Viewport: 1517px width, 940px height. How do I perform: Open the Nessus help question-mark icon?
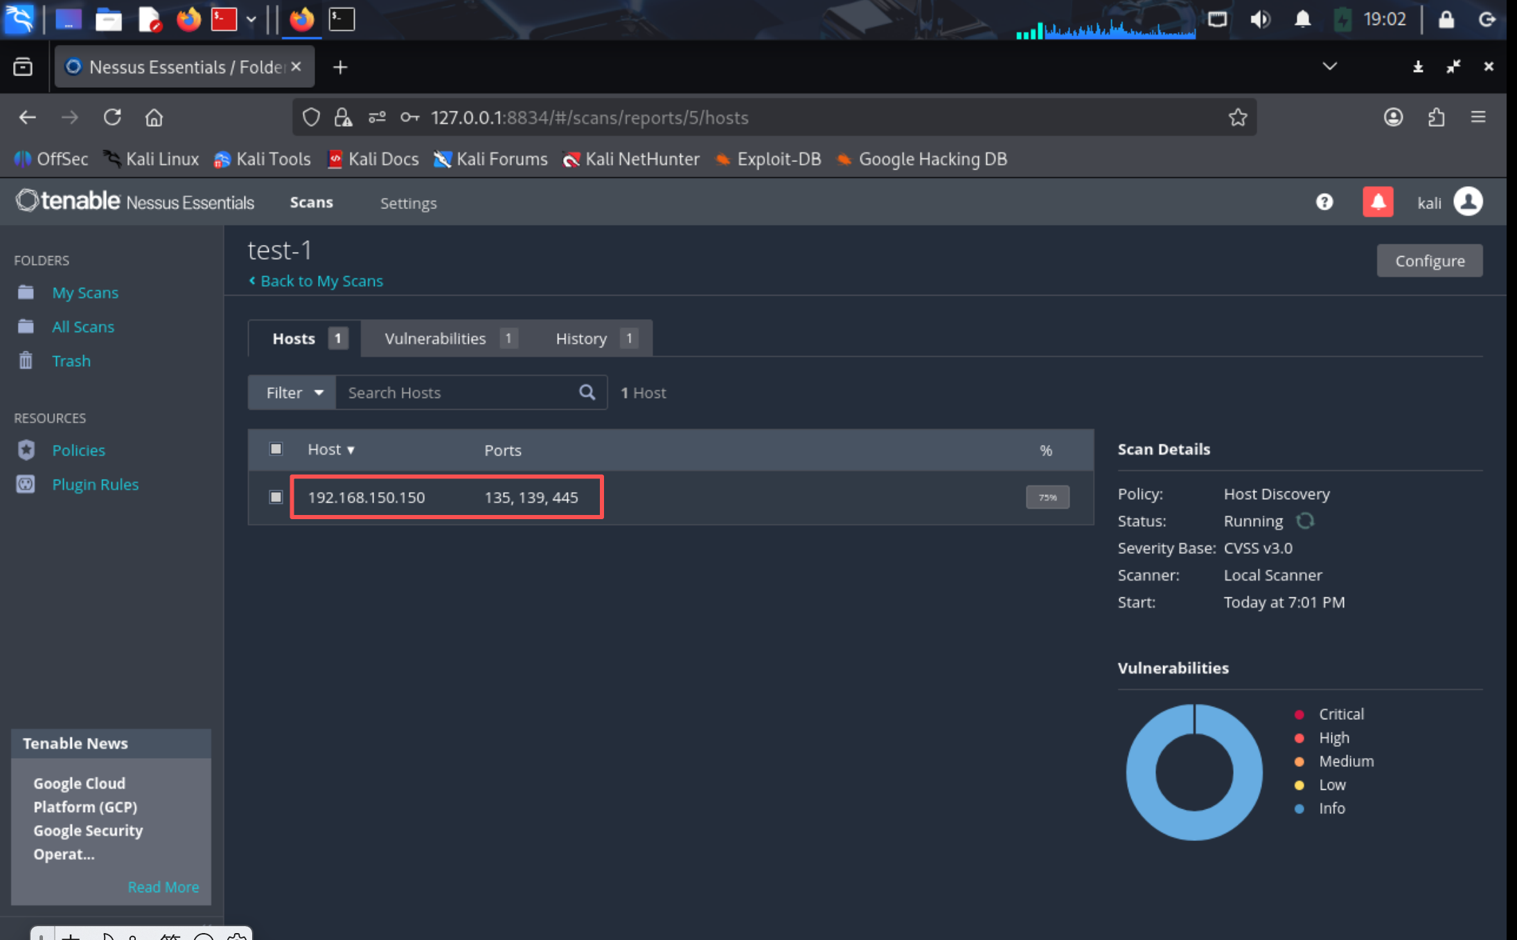[1324, 202]
